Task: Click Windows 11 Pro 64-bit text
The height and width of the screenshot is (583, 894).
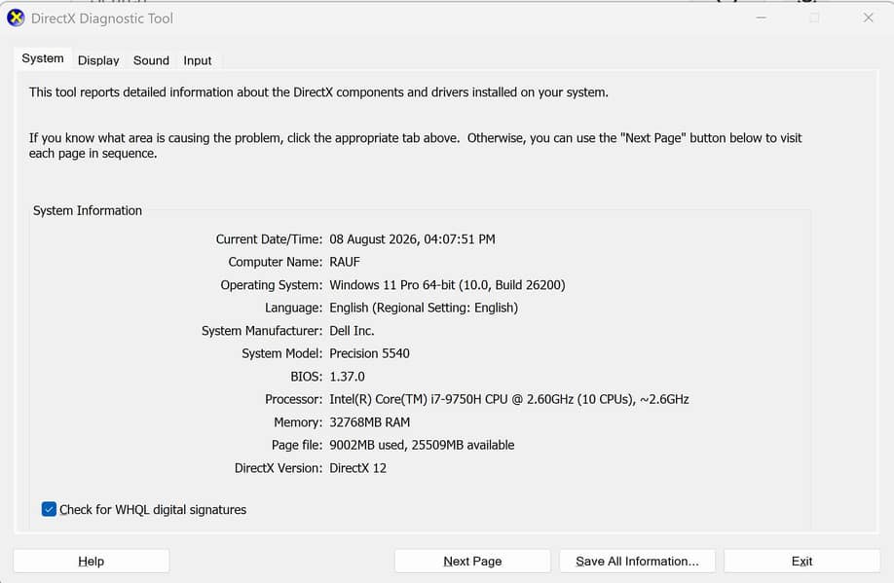Action: pos(392,284)
